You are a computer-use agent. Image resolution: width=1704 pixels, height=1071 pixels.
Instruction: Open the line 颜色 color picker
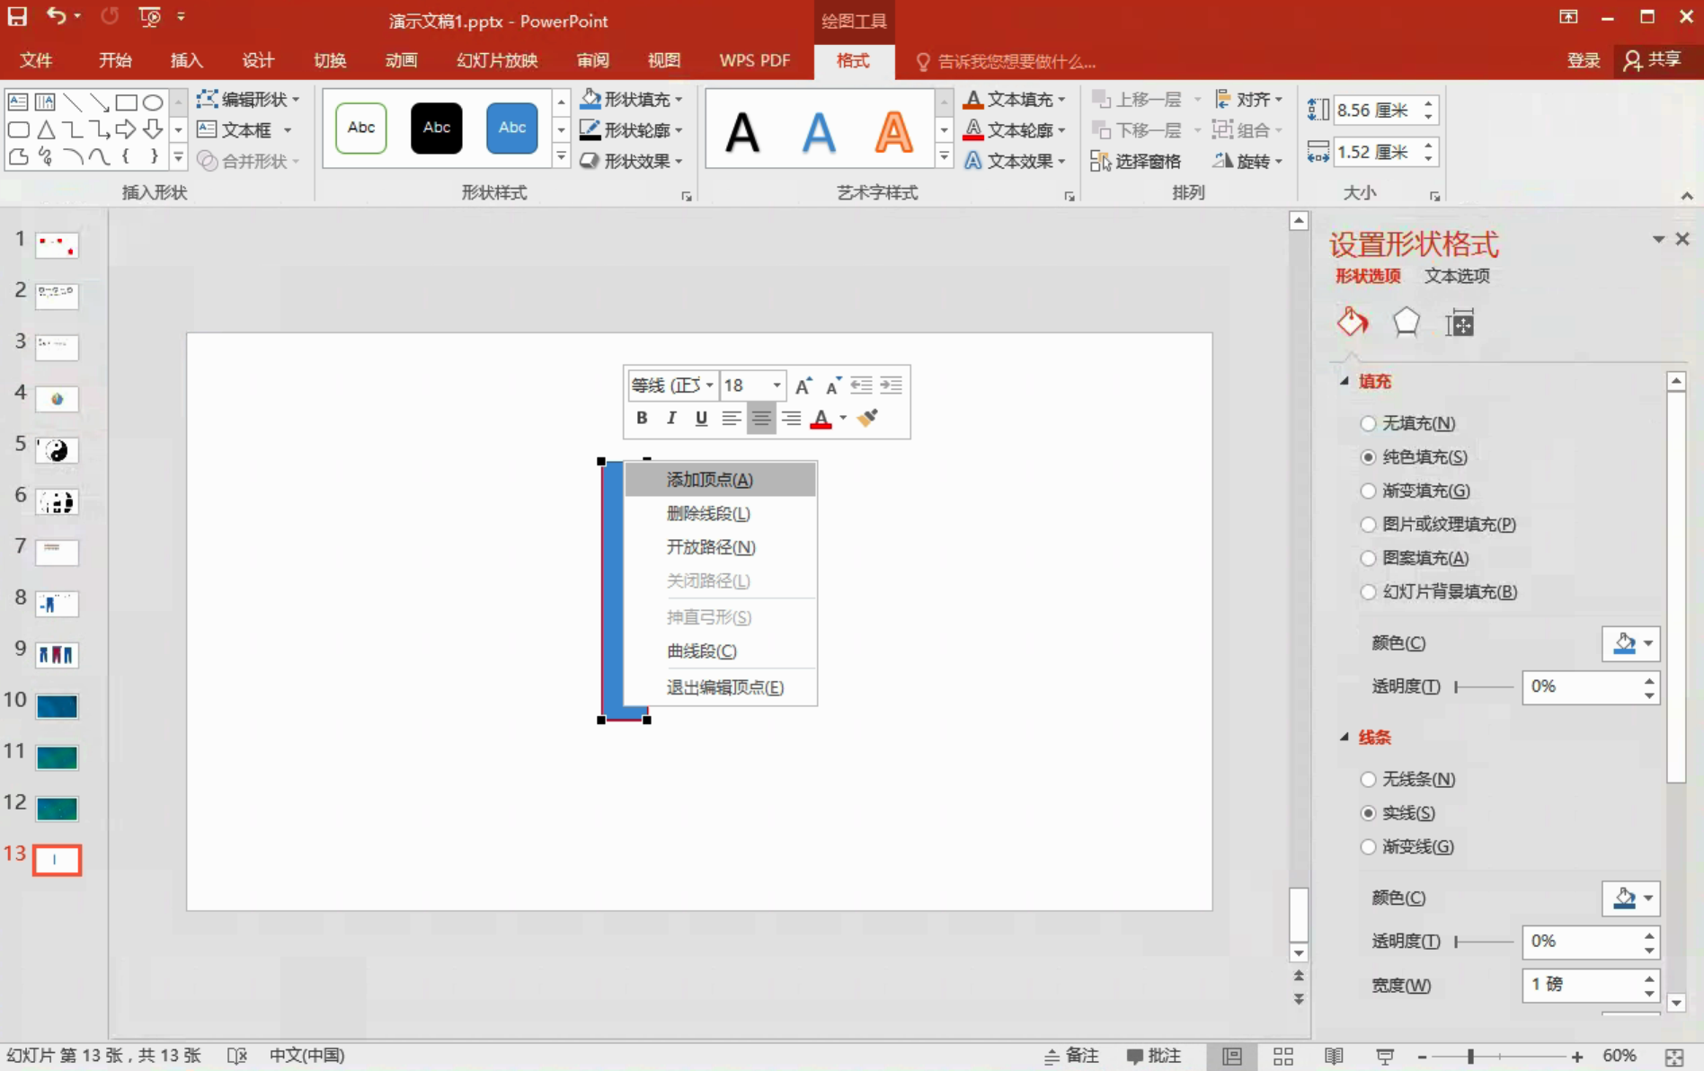1630,898
